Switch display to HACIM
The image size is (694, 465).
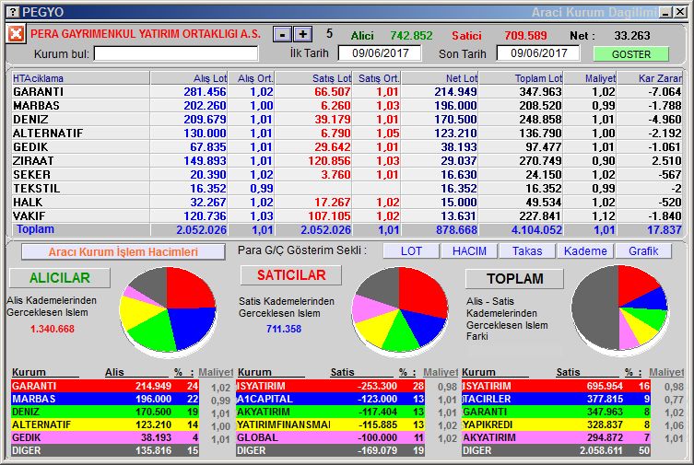pos(469,251)
